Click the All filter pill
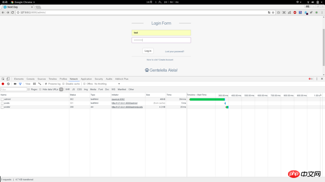The image size is (325, 182). click(61, 89)
